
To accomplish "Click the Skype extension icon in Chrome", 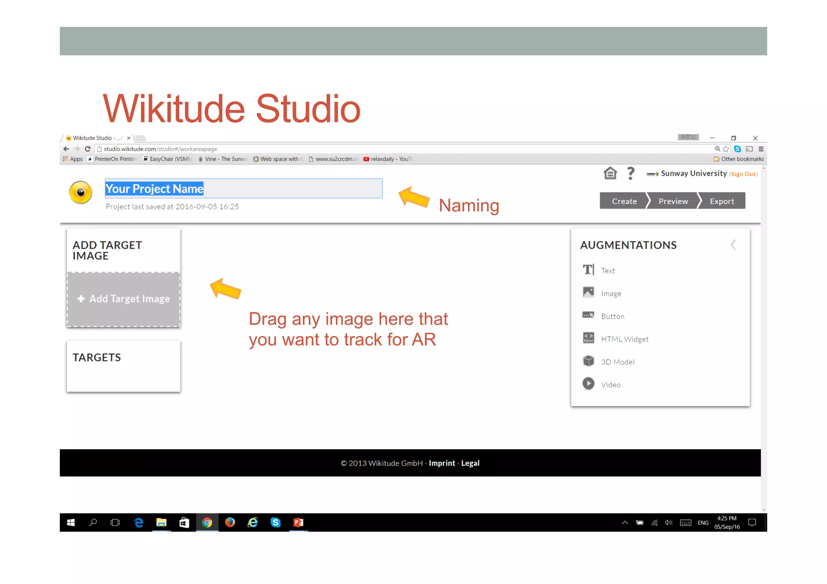I will click(737, 149).
